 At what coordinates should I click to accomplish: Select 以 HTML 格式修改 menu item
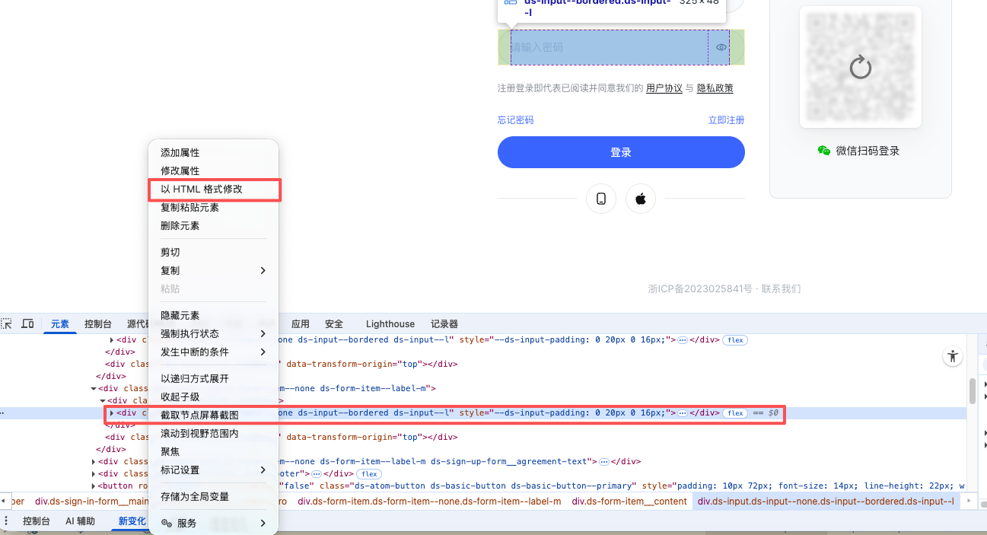coord(202,189)
